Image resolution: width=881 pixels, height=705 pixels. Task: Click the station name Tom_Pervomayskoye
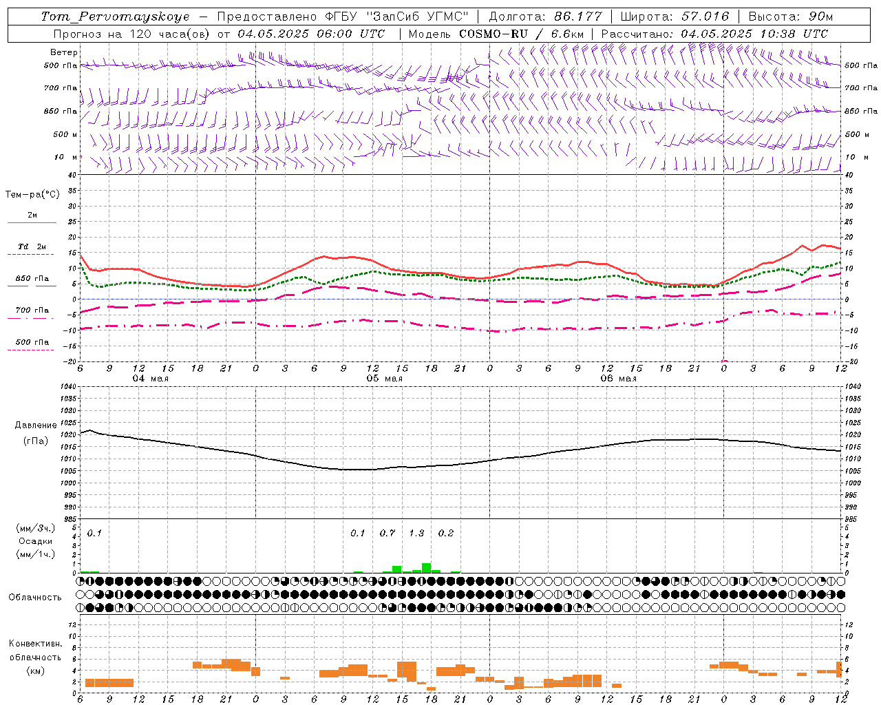[115, 17]
